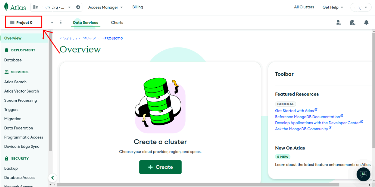Select Stream Processing in the sidebar
This screenshot has width=375, height=187.
[x=21, y=100]
